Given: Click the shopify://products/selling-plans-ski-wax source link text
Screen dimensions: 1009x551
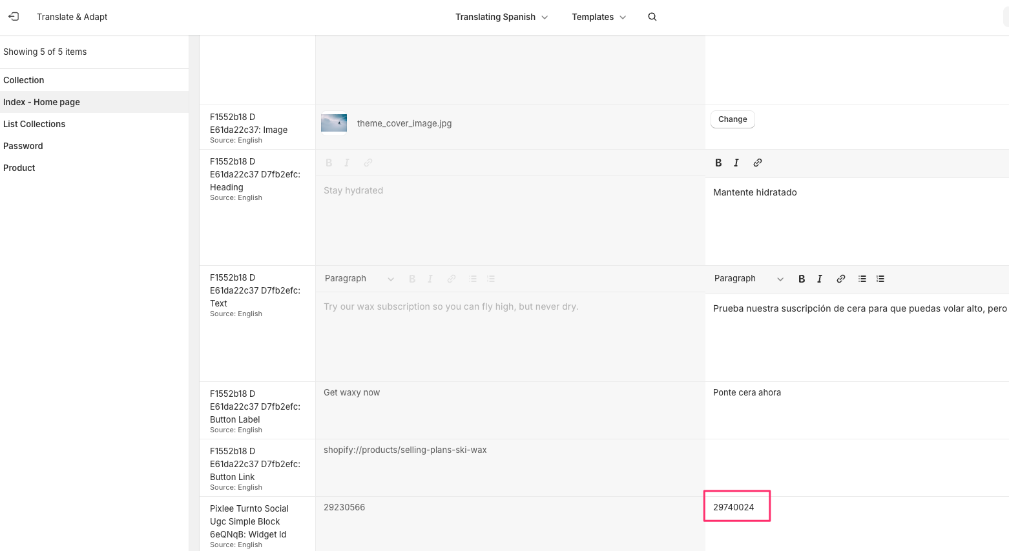Looking at the screenshot, I should click(x=405, y=450).
